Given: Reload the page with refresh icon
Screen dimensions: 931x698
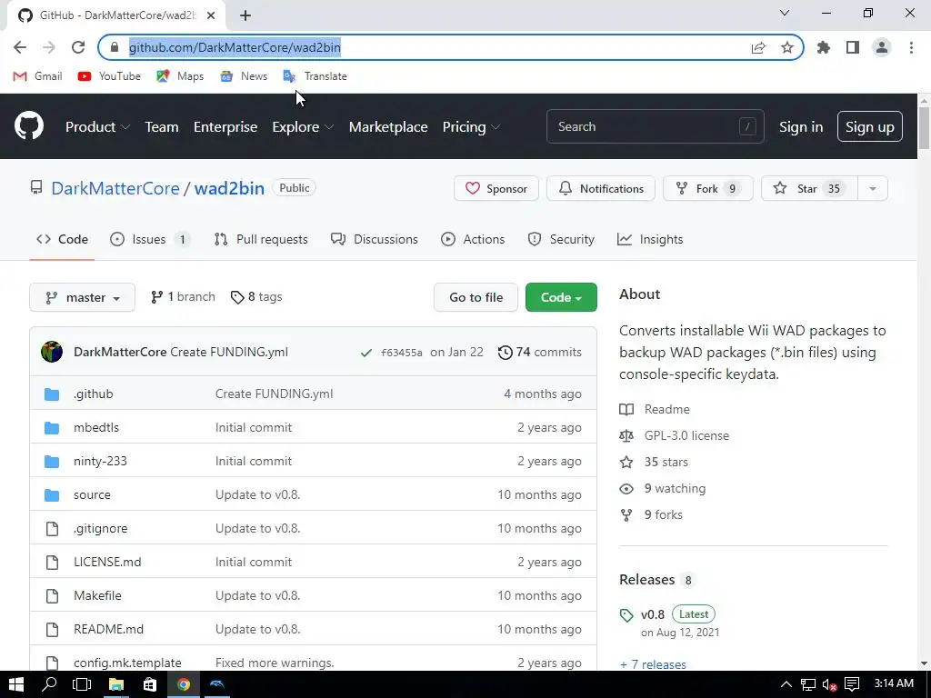Looking at the screenshot, I should point(78,47).
